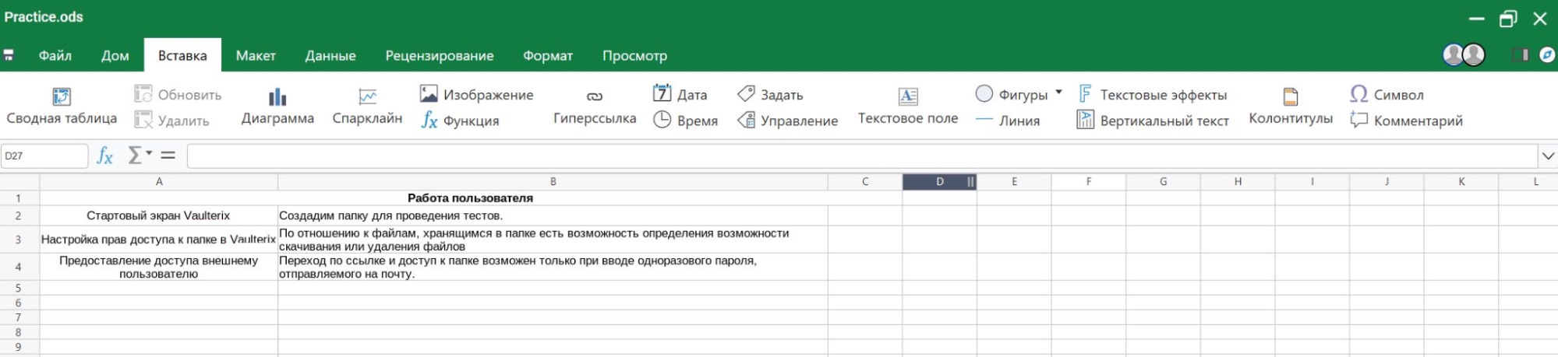The height and width of the screenshot is (357, 1558).
Task: Open the Файл menu tab
Action: coord(55,55)
